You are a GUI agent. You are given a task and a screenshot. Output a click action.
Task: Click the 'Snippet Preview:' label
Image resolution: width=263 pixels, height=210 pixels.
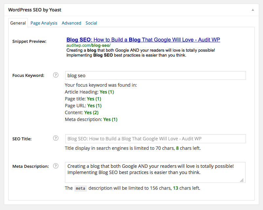click(x=30, y=41)
